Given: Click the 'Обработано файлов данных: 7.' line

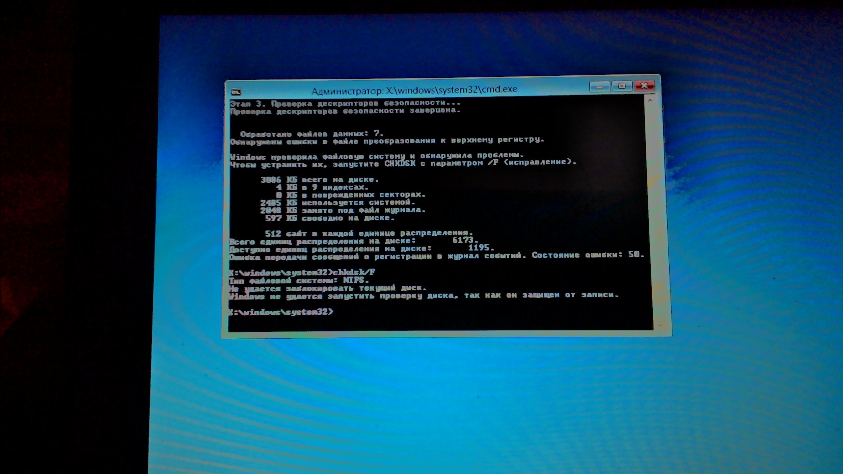Looking at the screenshot, I should pos(312,134).
